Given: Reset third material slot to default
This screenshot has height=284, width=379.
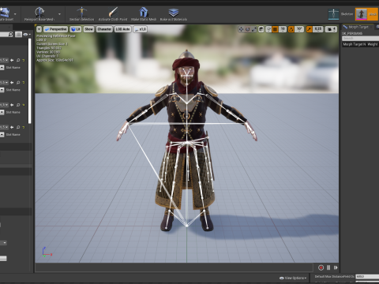Looking at the screenshot, I should click(24, 105).
